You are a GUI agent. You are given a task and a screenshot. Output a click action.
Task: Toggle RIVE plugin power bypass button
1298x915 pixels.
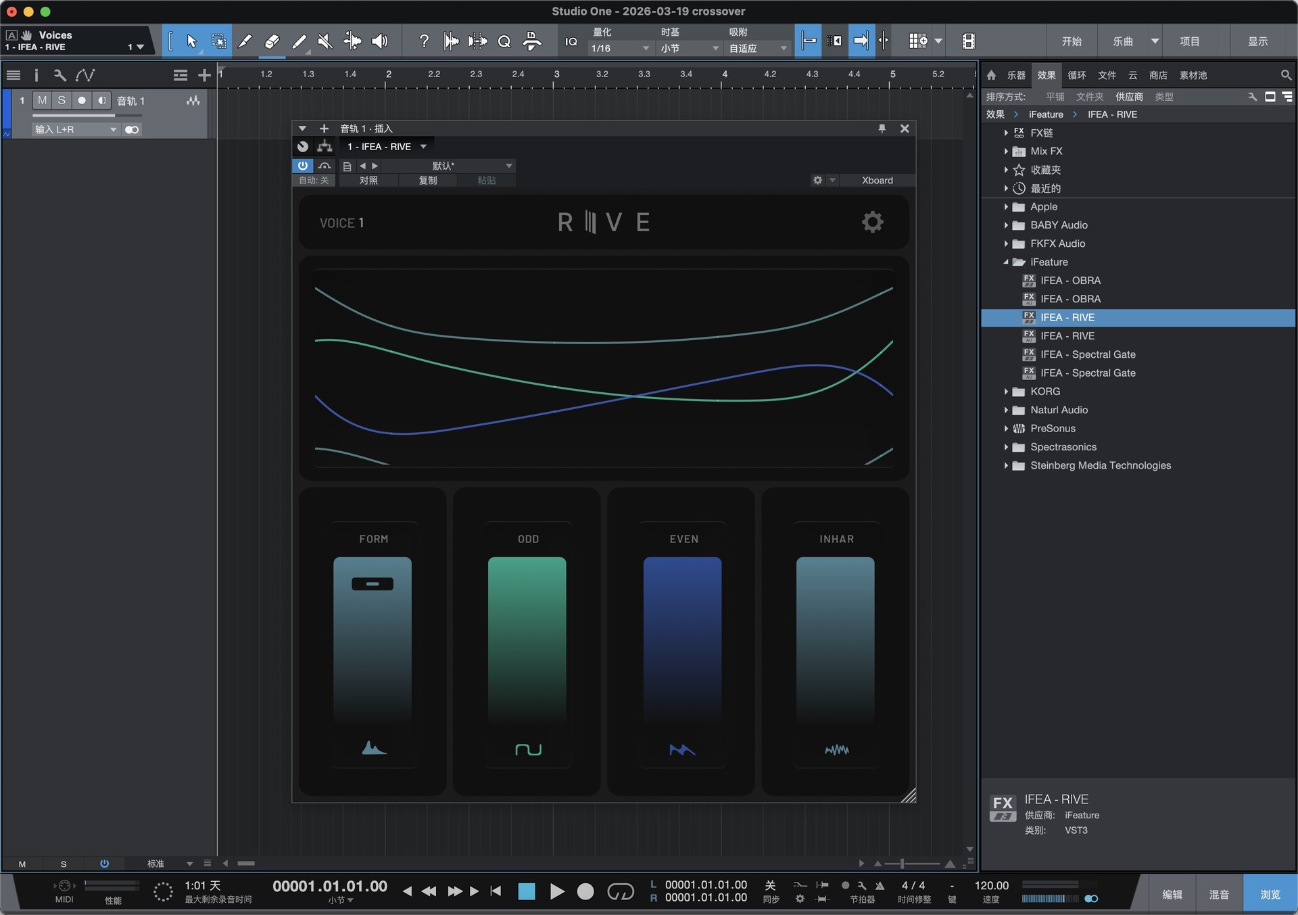coord(302,166)
